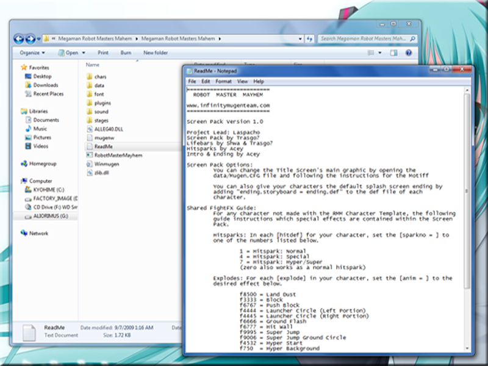Open KYOHIME (C:) drive
Viewport: 488px width, 366px height.
click(x=49, y=190)
